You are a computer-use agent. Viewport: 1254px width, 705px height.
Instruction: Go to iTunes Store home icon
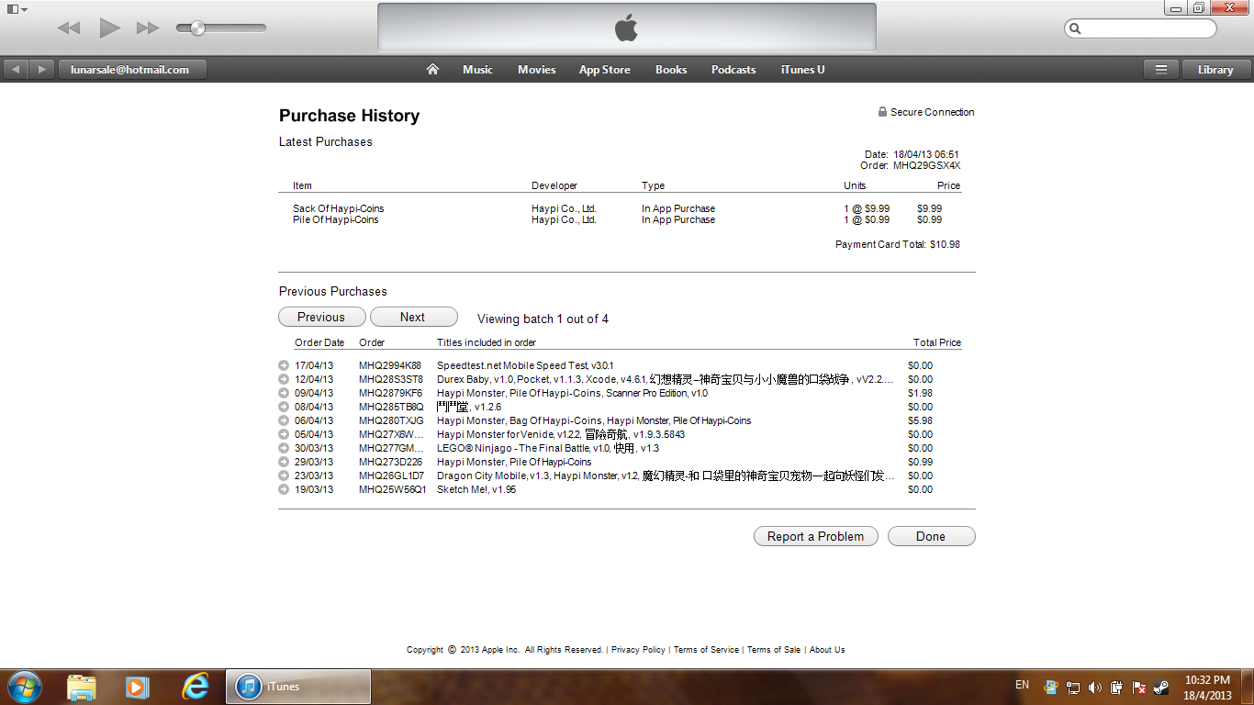tap(432, 70)
